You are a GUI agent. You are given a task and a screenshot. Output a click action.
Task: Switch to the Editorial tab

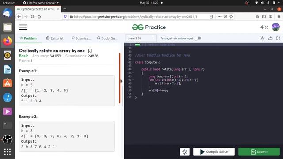55,38
